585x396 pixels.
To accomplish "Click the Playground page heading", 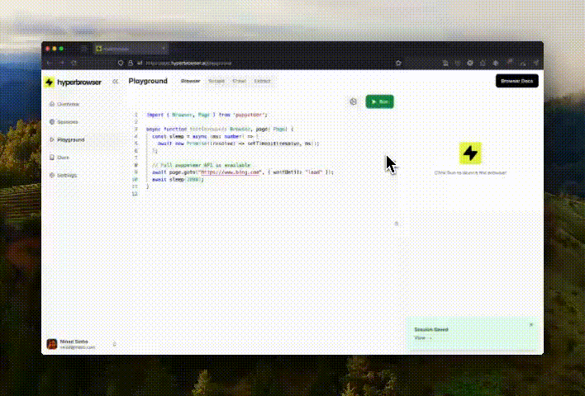I will click(x=148, y=81).
